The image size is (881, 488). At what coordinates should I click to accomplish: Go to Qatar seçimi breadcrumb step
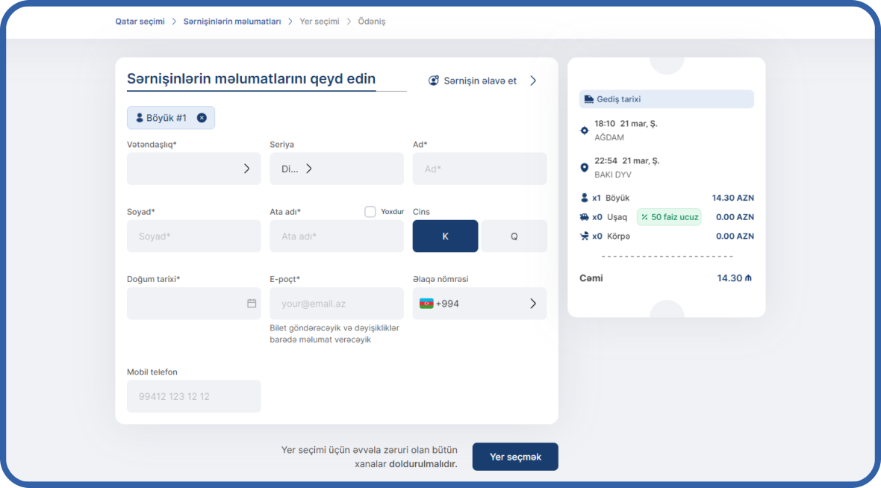[140, 22]
